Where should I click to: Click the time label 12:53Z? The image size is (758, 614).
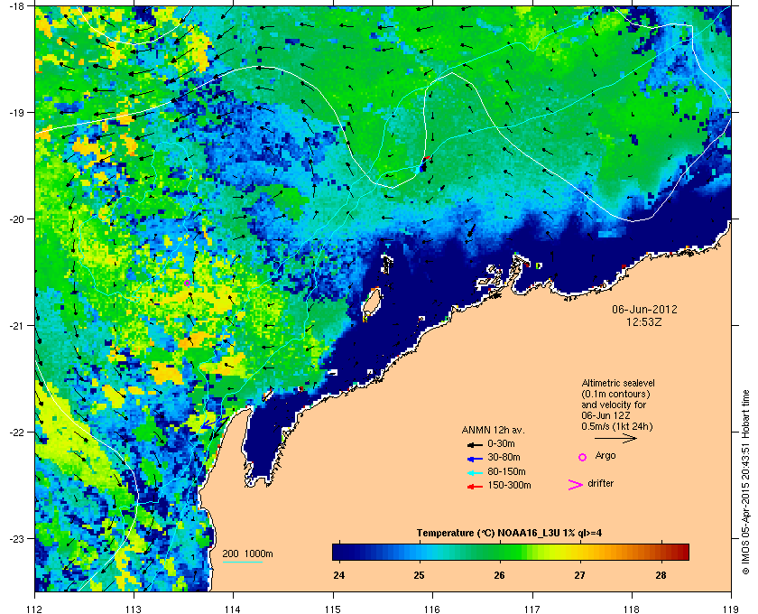click(644, 321)
